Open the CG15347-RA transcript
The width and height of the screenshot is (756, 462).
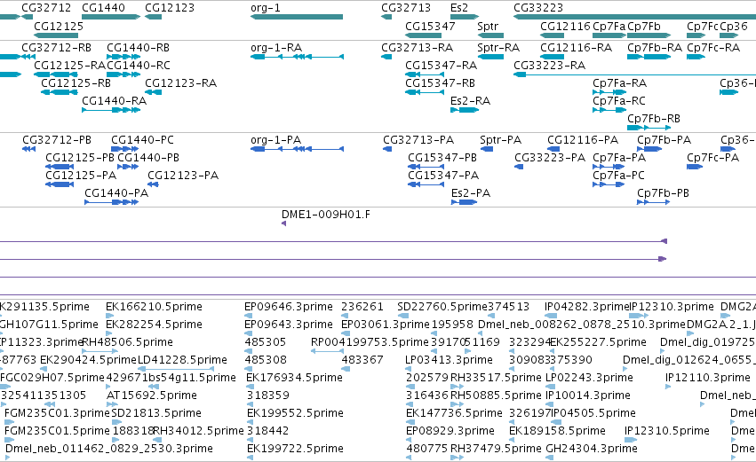[x=425, y=74]
